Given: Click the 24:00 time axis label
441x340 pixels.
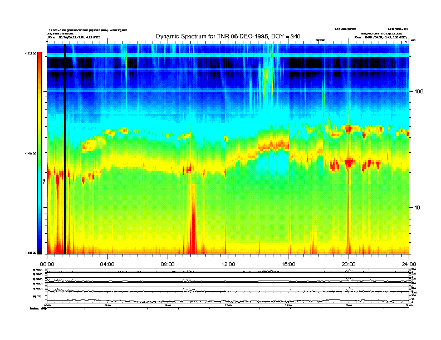Looking at the screenshot, I should (409, 264).
